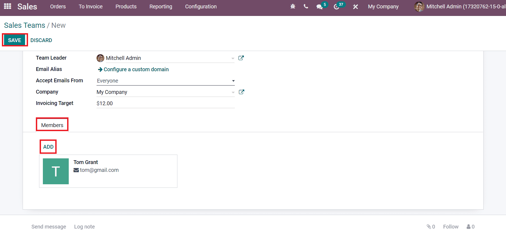Open external link for Company field
The image size is (506, 242).
tap(242, 92)
